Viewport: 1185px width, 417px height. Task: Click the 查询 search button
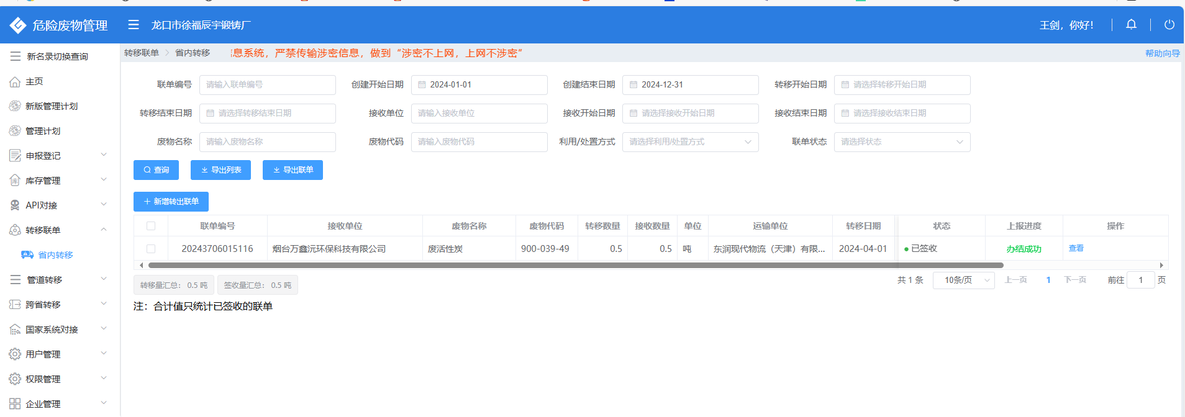coord(156,170)
